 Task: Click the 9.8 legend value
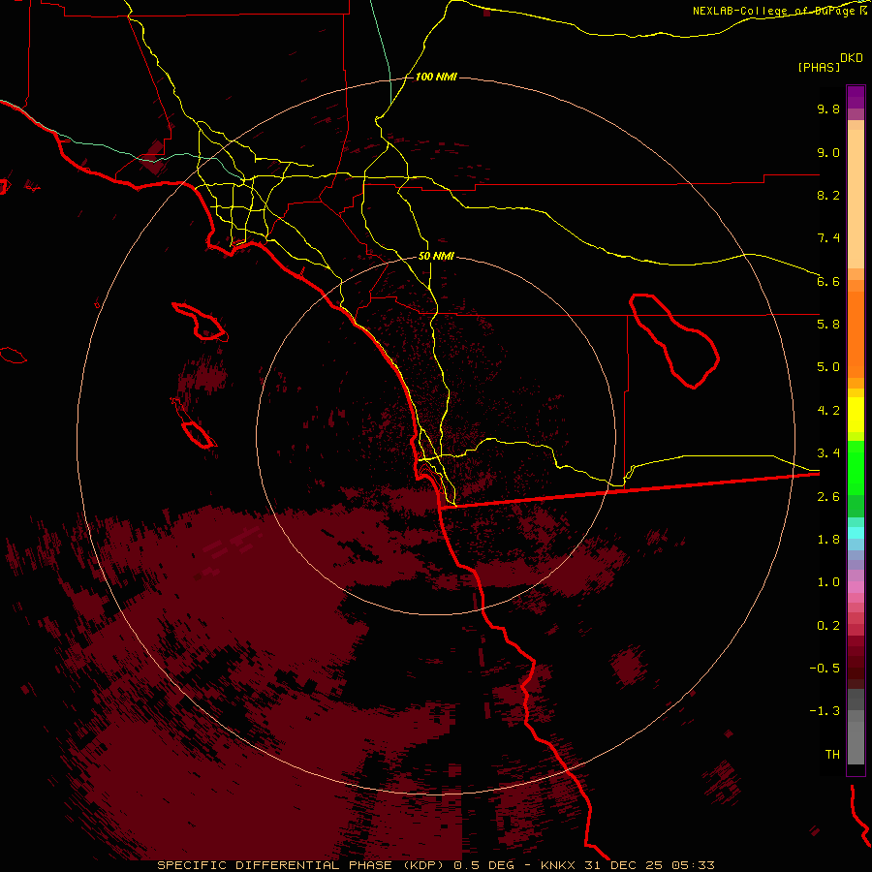click(828, 109)
